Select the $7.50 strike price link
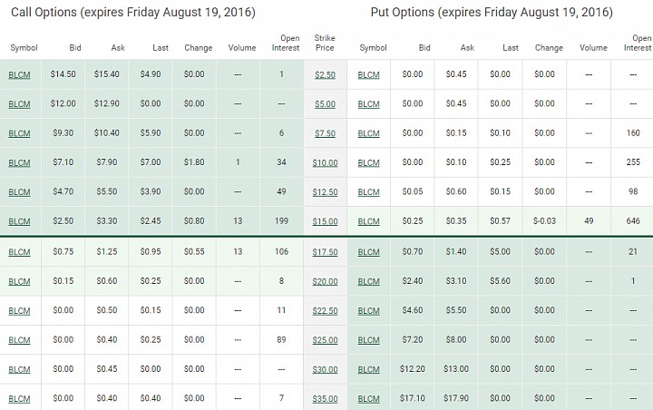 click(325, 133)
